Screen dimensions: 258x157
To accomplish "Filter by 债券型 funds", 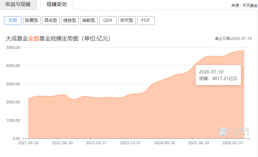I will click(70, 21).
